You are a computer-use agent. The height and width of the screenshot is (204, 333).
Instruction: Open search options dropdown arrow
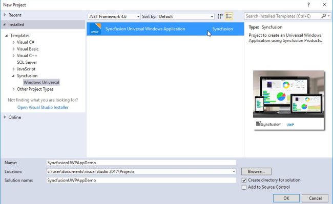(x=329, y=16)
